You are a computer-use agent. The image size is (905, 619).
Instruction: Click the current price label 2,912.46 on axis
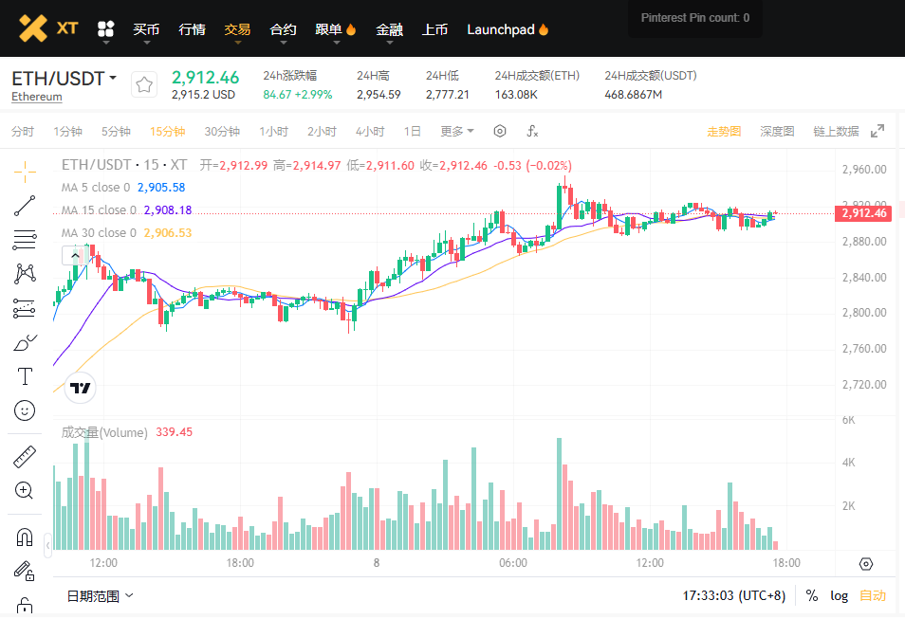click(x=863, y=213)
